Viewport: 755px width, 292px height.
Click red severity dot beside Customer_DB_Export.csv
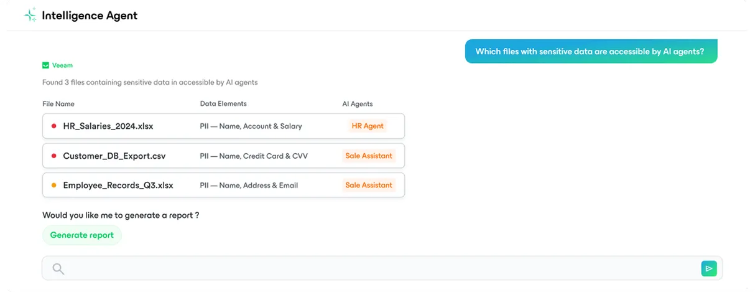(x=54, y=156)
